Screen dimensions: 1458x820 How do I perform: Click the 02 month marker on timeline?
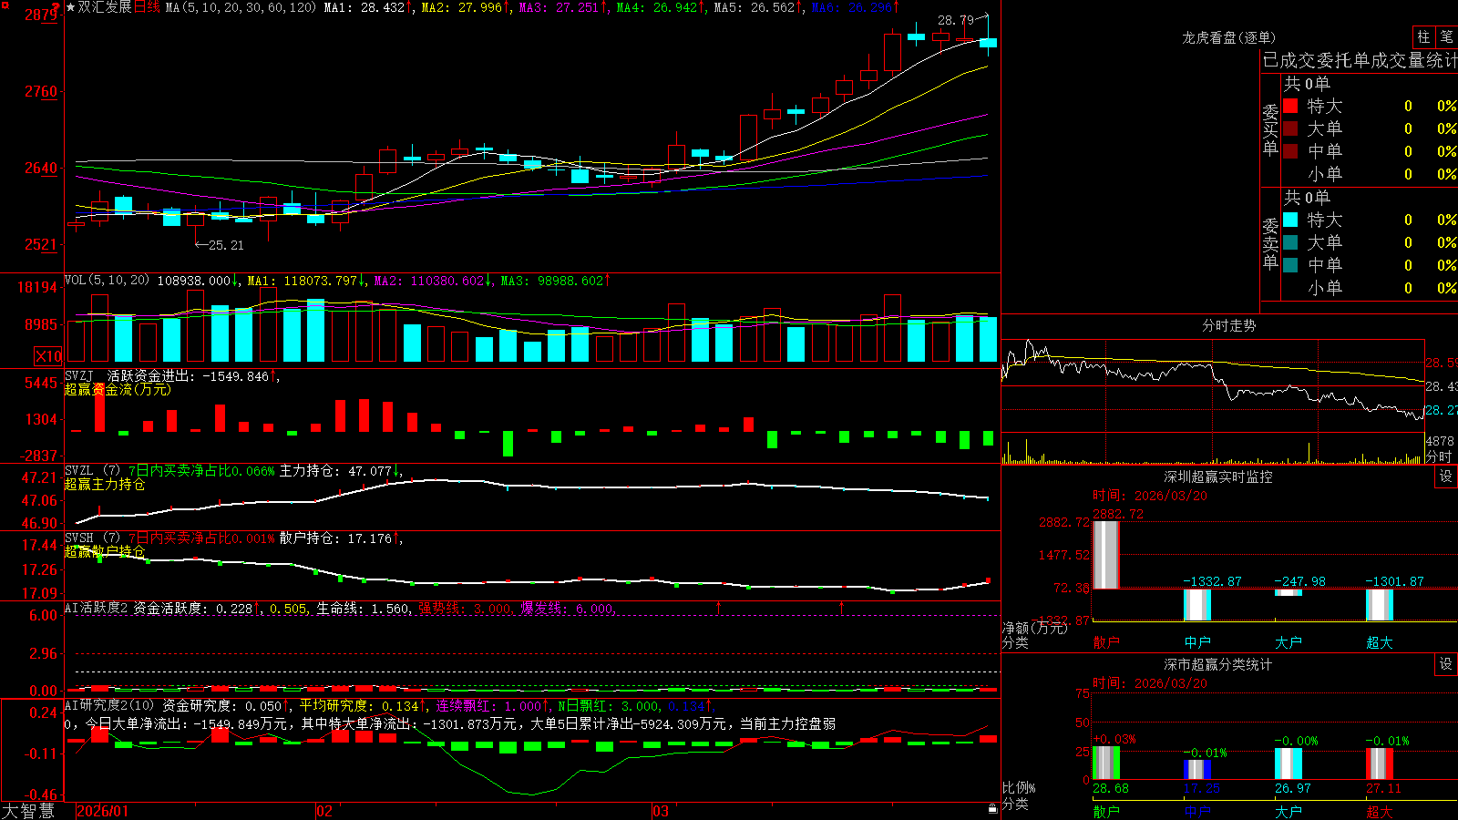tap(324, 811)
